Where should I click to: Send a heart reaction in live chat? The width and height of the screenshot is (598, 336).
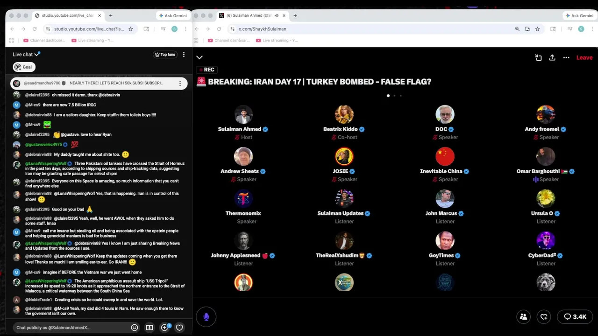pyautogui.click(x=179, y=328)
